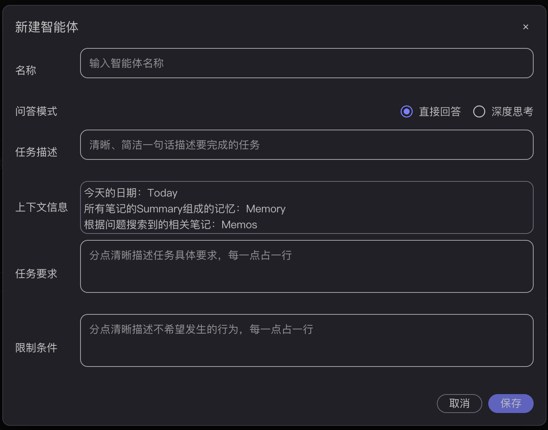Click the 新建智能体 dialog title
Viewport: 548px width, 430px height.
47,27
